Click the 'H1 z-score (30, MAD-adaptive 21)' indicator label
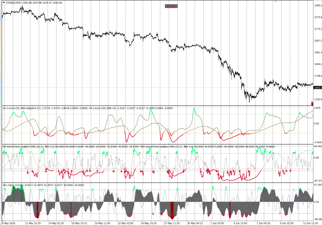The image size is (322, 225). click(x=21, y=108)
